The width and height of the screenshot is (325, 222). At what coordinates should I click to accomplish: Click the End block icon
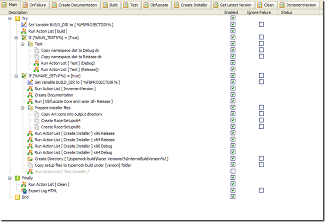coord(17,197)
